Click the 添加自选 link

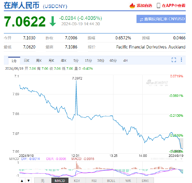[145, 6]
